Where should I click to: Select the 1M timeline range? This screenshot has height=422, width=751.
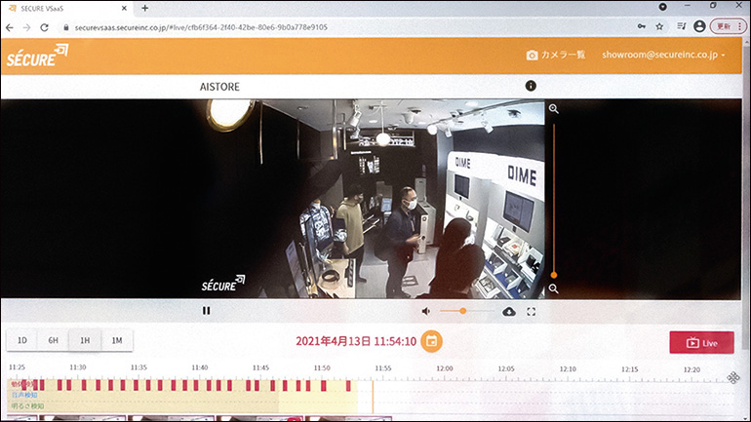[x=117, y=340]
